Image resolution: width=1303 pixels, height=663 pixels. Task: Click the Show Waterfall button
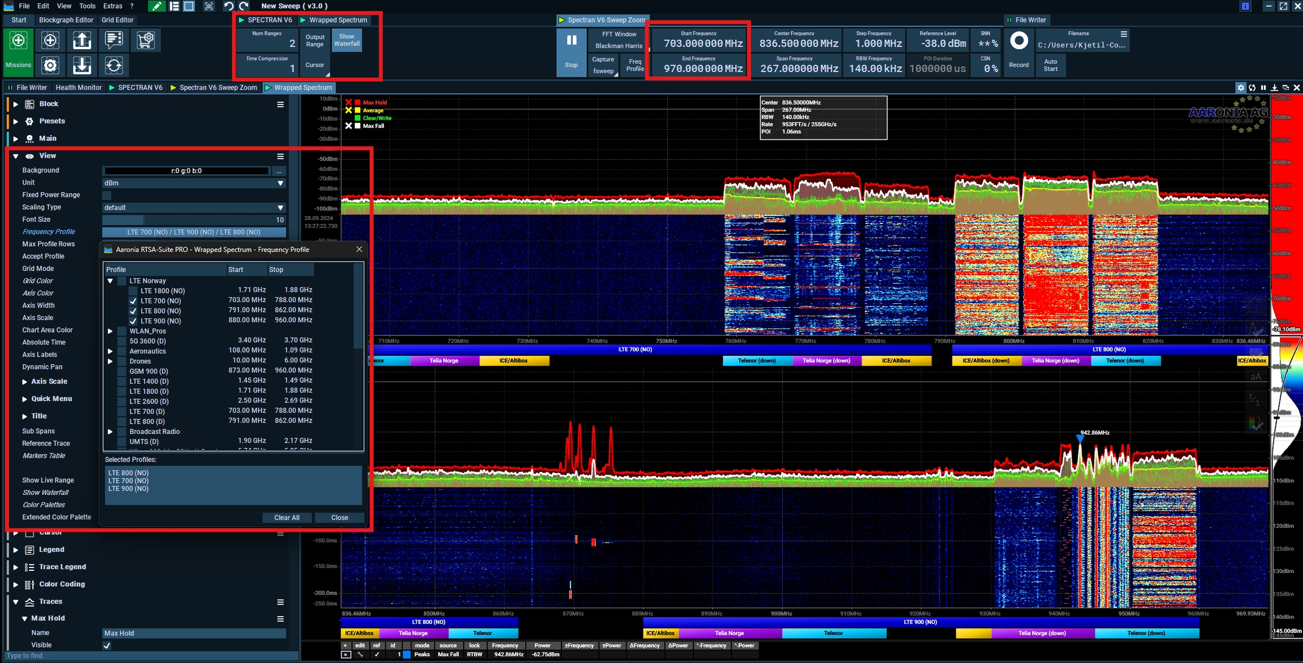(347, 40)
